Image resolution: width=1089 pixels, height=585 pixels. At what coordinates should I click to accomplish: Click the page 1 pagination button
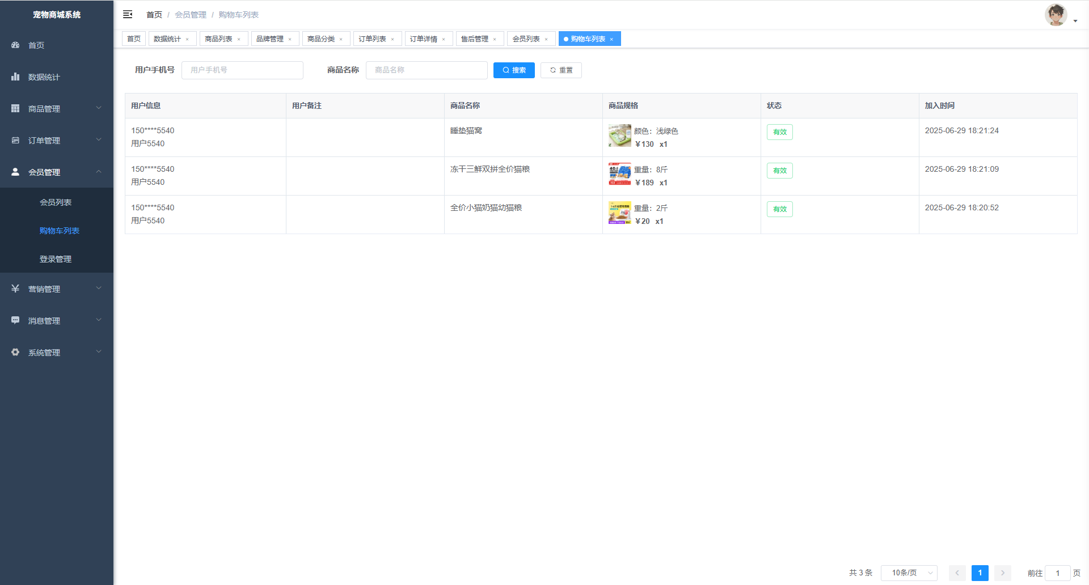coord(980,573)
